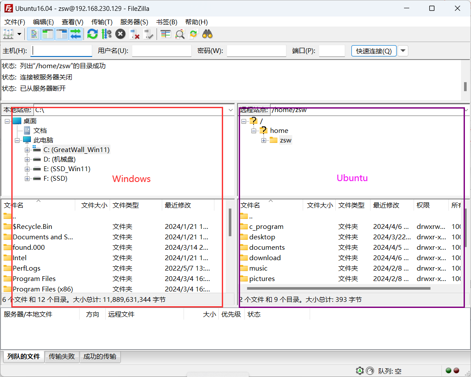Viewport: 471px width, 377px height.
Task: Toggle the remote directory tree view
Action: tap(62, 34)
